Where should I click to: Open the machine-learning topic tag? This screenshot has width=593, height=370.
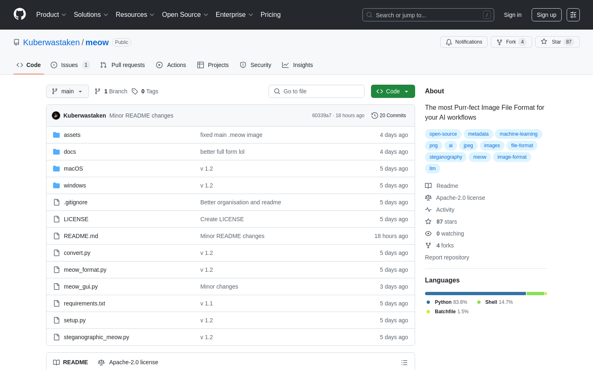[518, 134]
